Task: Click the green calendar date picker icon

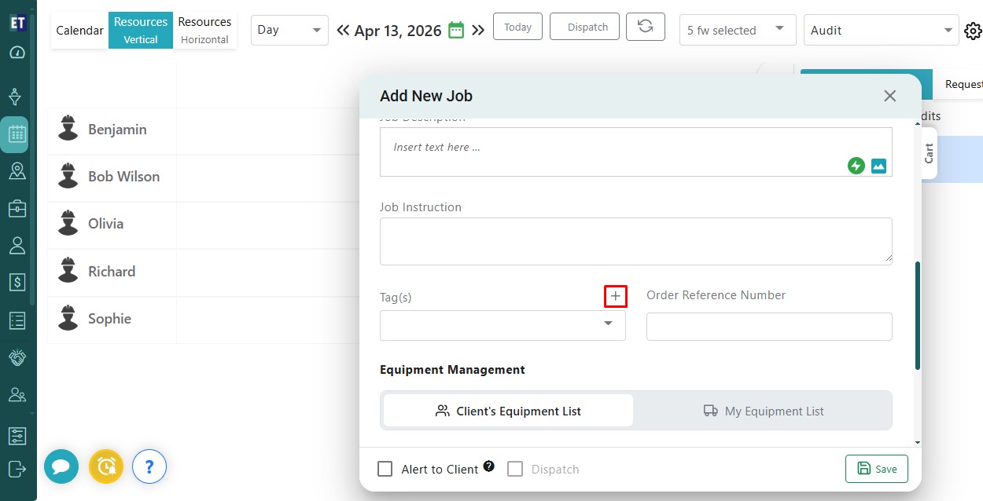Action: (456, 30)
